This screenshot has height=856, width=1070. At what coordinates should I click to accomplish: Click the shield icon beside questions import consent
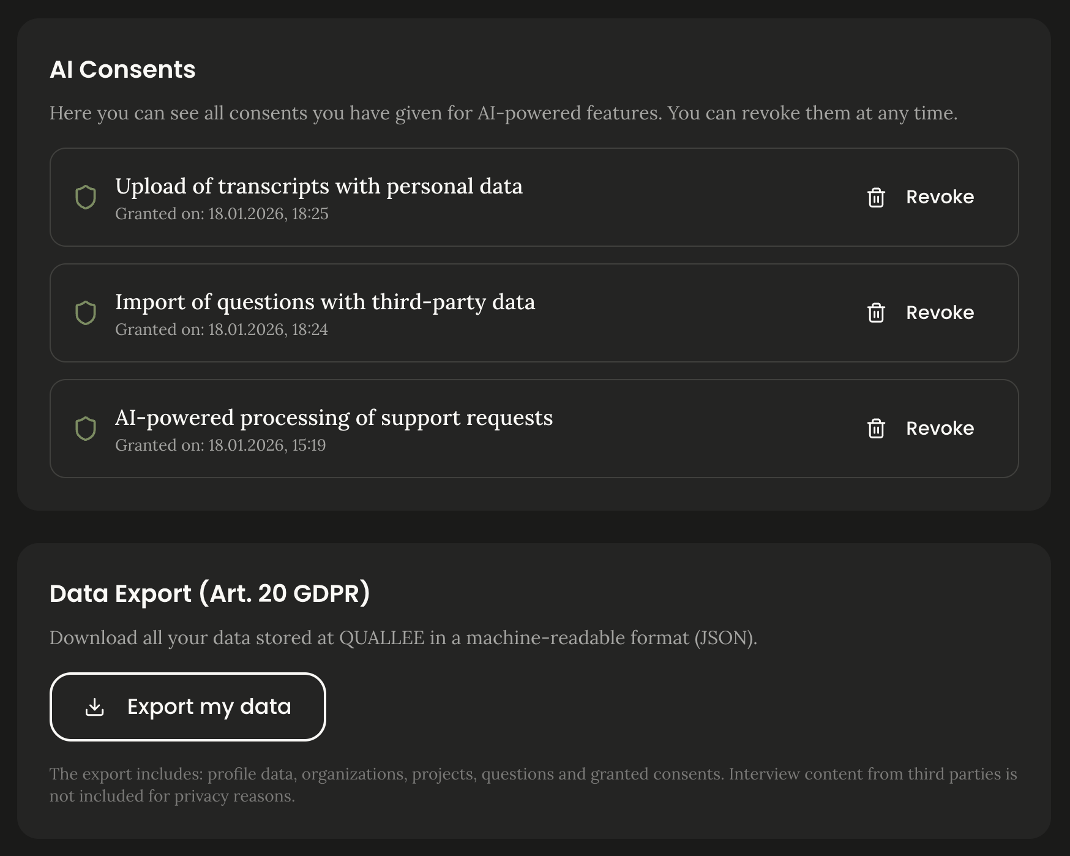pyautogui.click(x=86, y=313)
